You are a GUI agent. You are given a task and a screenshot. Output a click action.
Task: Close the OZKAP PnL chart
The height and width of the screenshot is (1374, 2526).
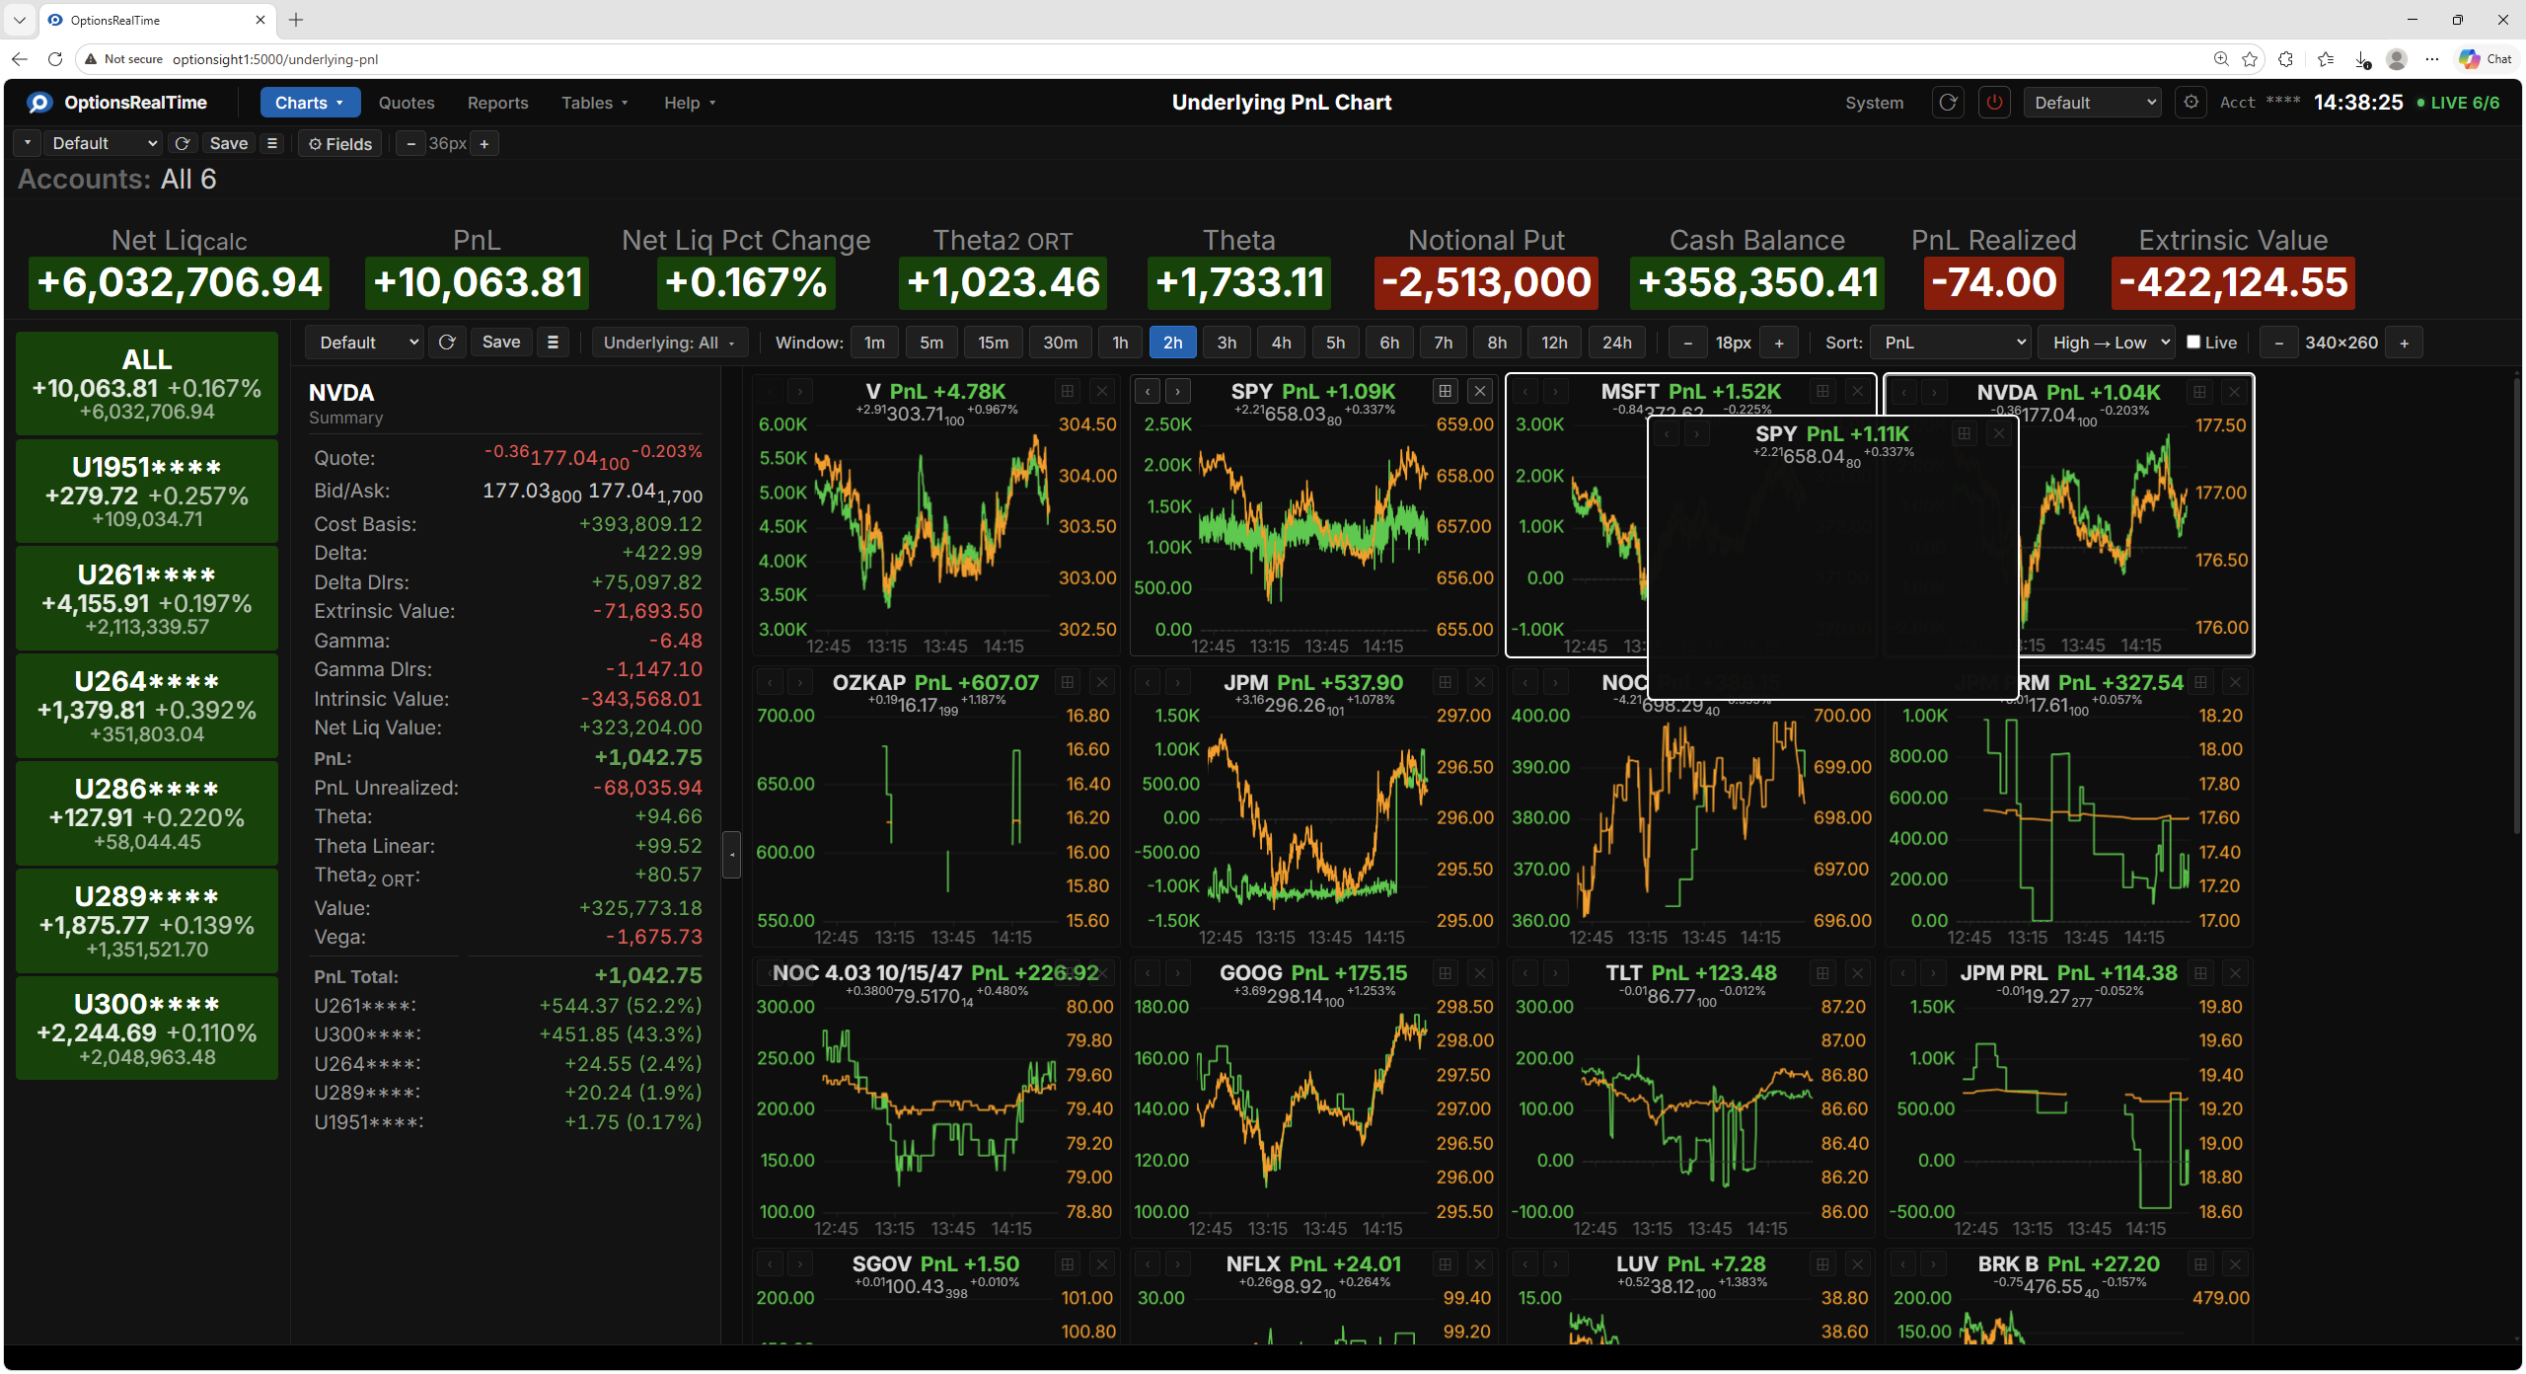(1102, 682)
